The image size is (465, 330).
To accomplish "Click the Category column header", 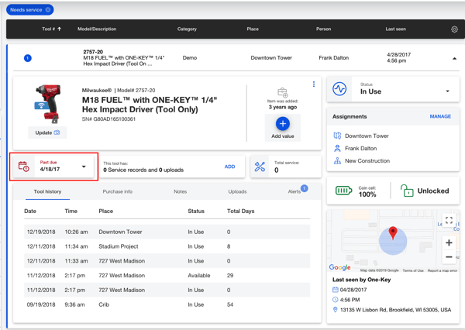I will pyautogui.click(x=187, y=29).
